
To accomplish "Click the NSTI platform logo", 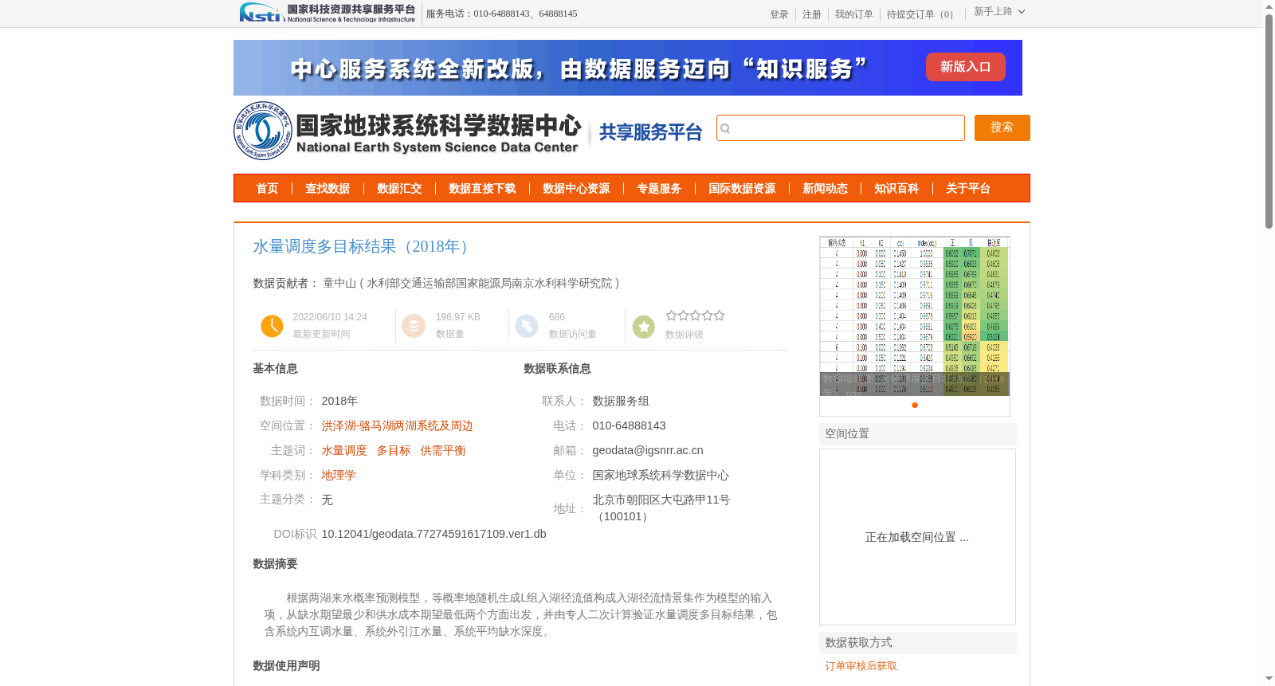I will (x=328, y=13).
